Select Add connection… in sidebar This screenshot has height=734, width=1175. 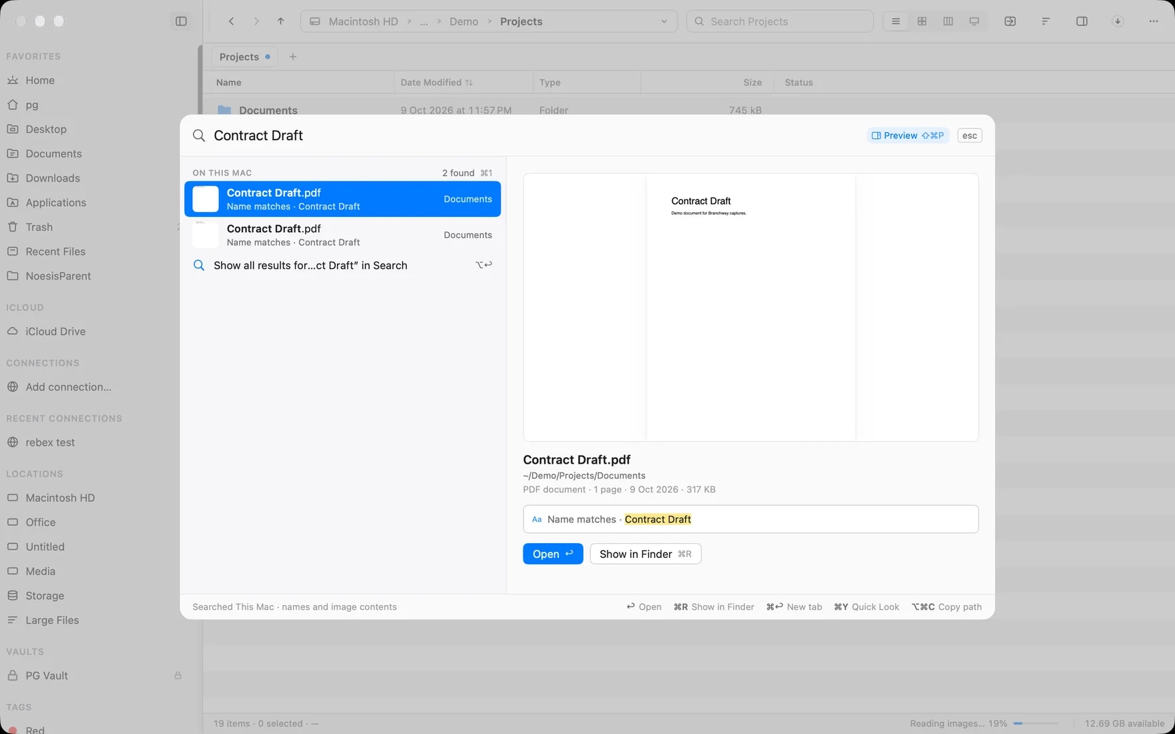pyautogui.click(x=68, y=387)
